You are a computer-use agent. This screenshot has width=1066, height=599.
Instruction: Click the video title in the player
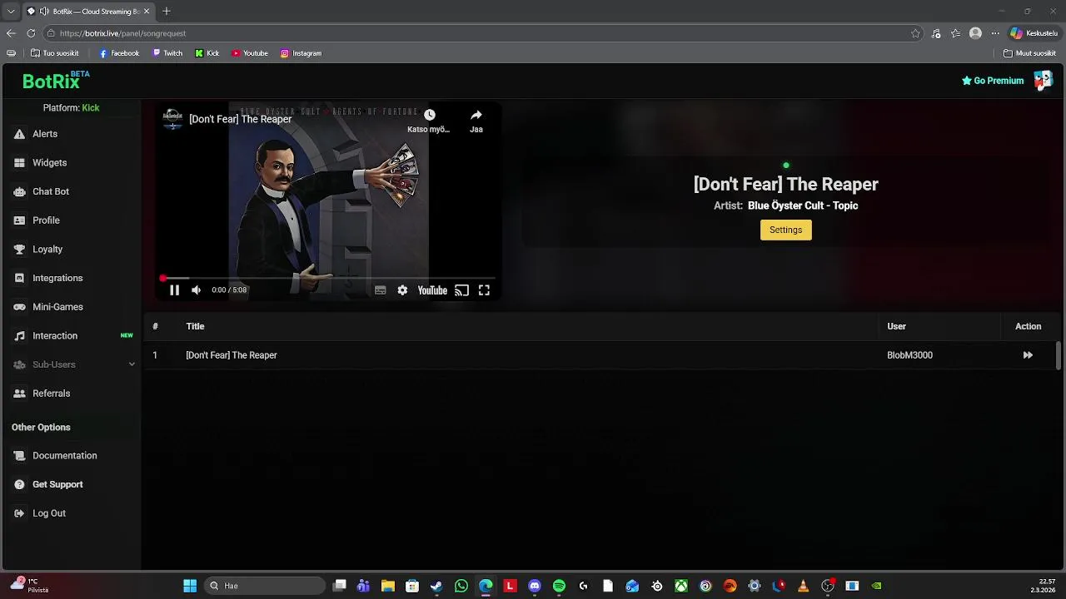click(x=240, y=119)
